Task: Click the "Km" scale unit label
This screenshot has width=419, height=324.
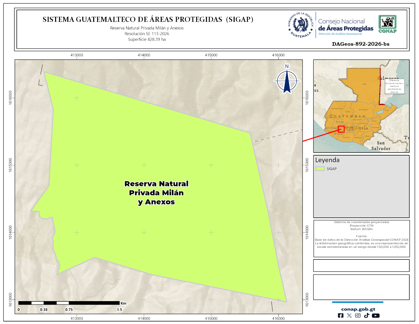Action: coord(123,303)
